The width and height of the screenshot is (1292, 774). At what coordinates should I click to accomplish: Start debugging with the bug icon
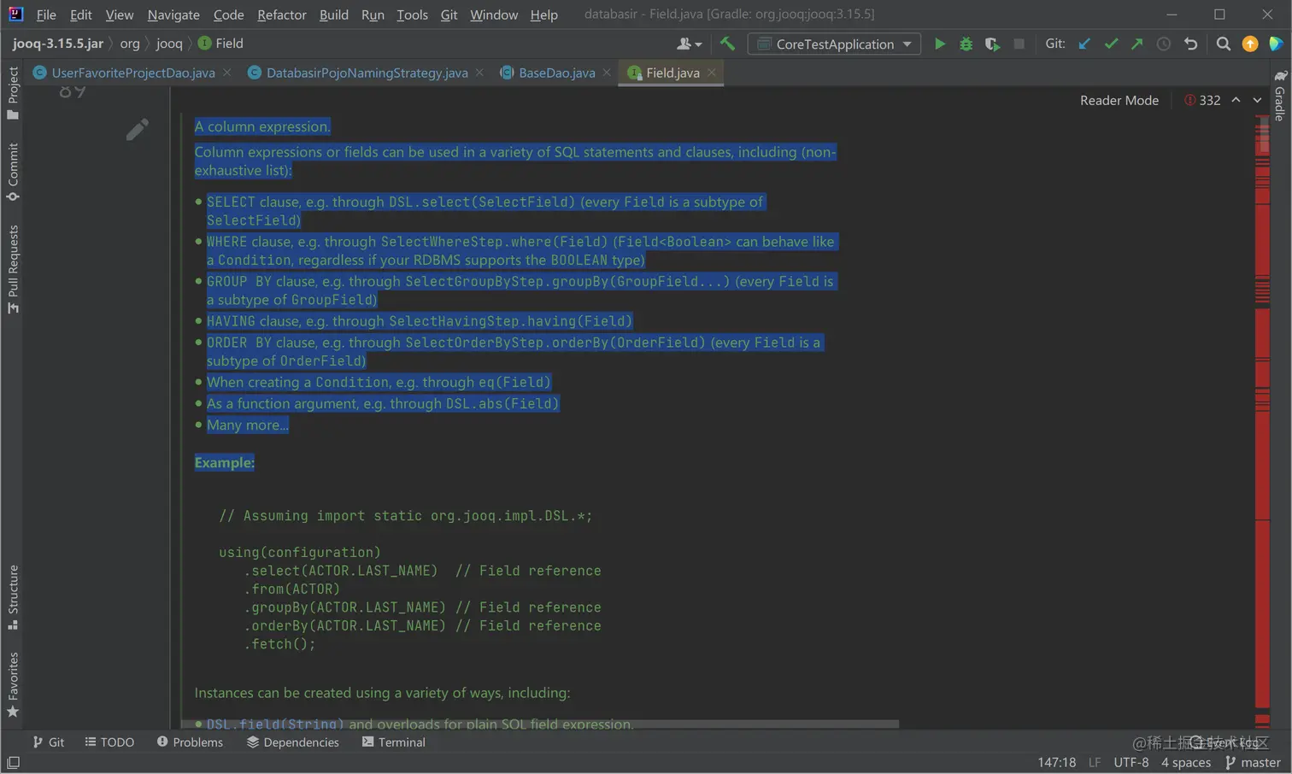tap(966, 44)
